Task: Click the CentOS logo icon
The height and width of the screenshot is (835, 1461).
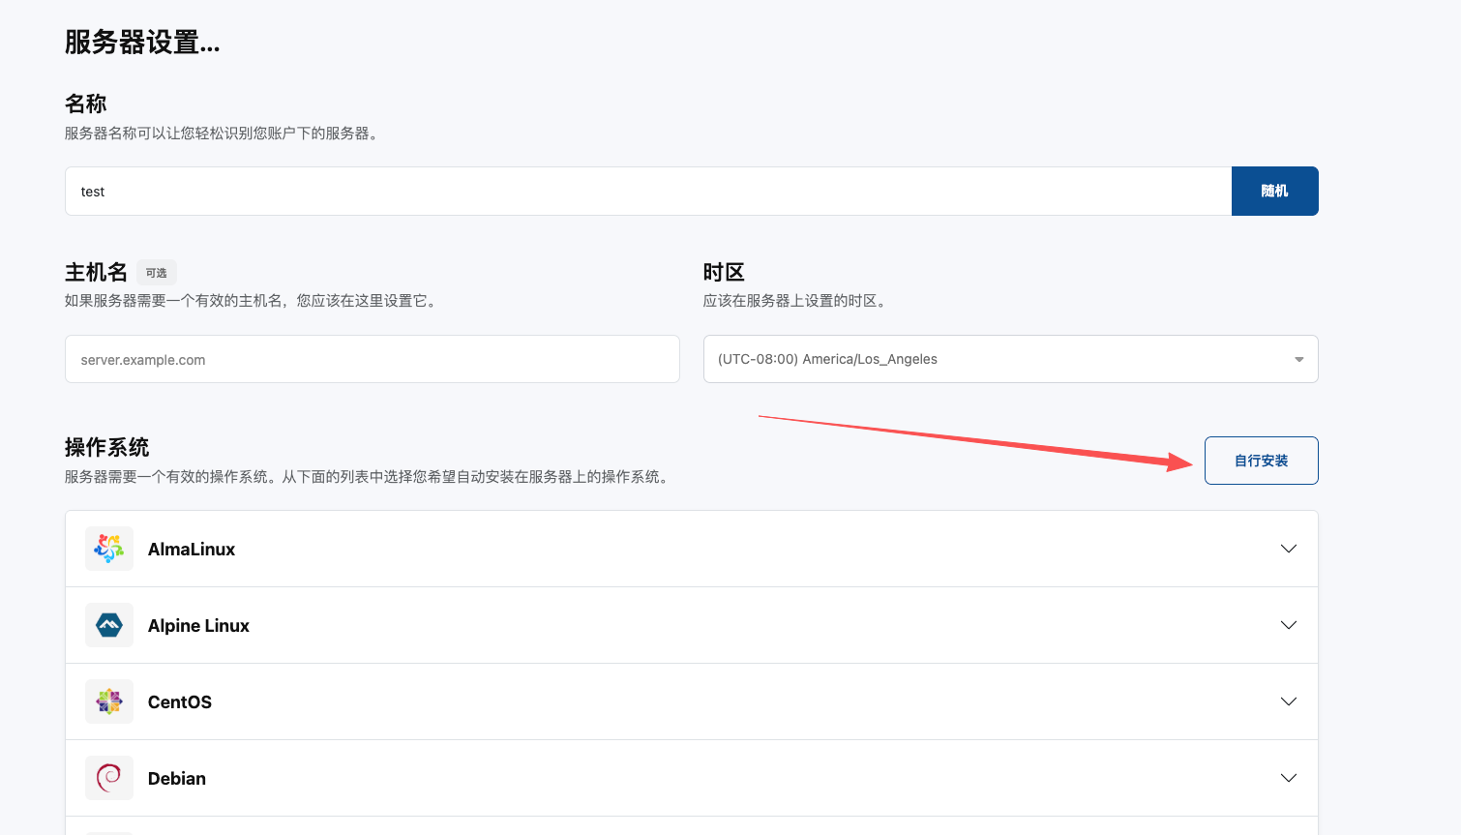Action: point(109,701)
